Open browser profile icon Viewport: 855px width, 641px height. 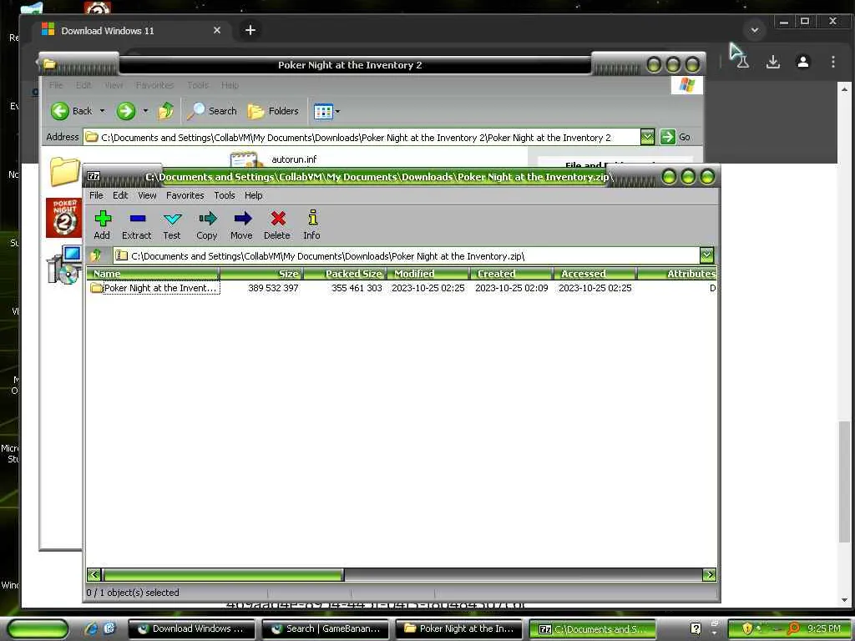point(802,62)
